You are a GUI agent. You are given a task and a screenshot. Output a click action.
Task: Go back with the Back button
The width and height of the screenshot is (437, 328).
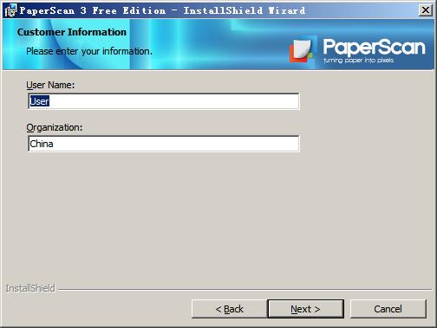pyautogui.click(x=230, y=309)
